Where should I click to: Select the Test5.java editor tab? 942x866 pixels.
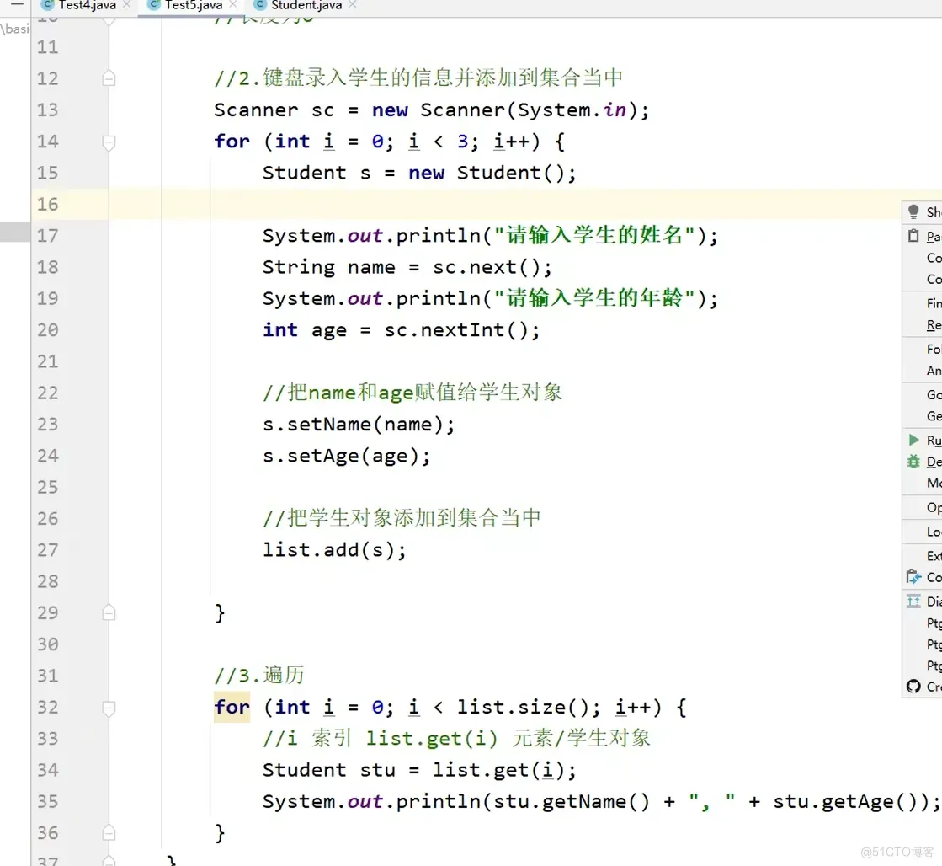tap(194, 5)
